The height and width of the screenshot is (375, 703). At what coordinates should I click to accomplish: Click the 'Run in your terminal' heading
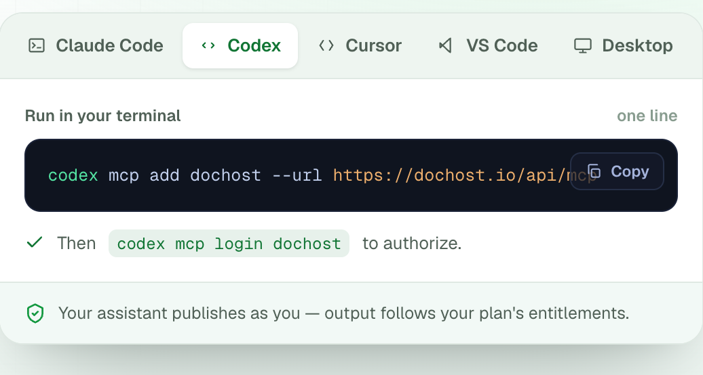[102, 116]
